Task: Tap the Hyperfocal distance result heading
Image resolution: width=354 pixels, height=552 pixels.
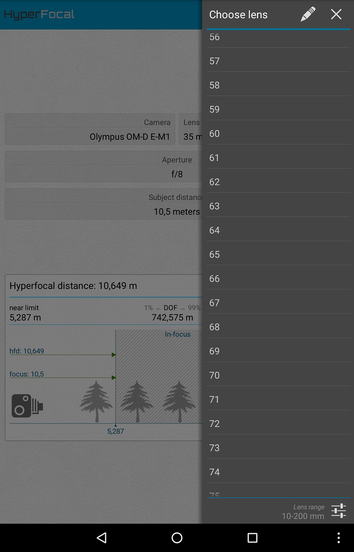Action: tap(73, 286)
